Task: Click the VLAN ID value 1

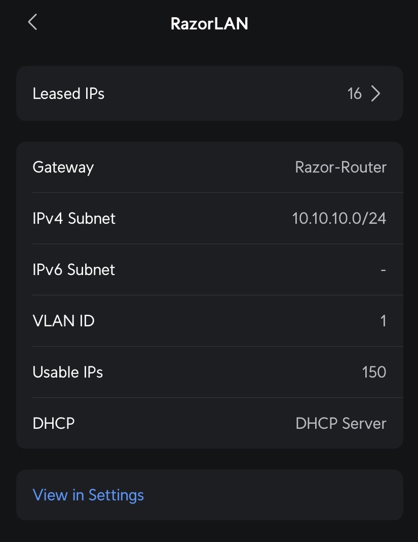Action: (x=383, y=321)
